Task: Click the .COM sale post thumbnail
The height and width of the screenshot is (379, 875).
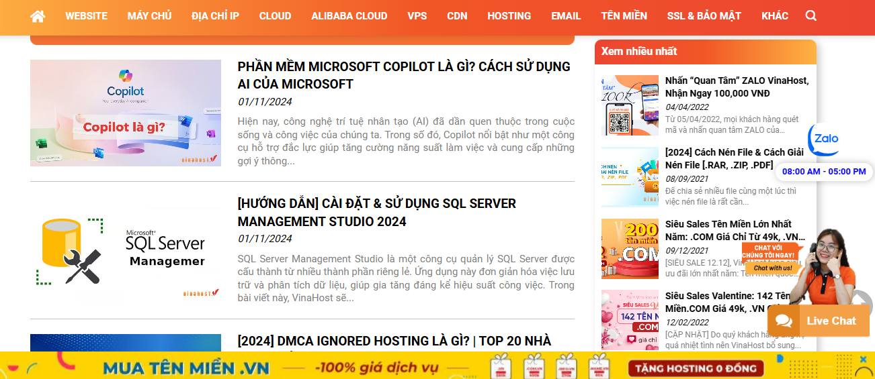Action: [630, 249]
